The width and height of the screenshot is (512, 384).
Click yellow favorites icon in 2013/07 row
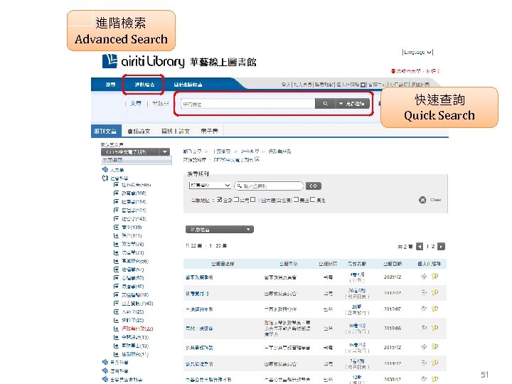click(x=434, y=309)
